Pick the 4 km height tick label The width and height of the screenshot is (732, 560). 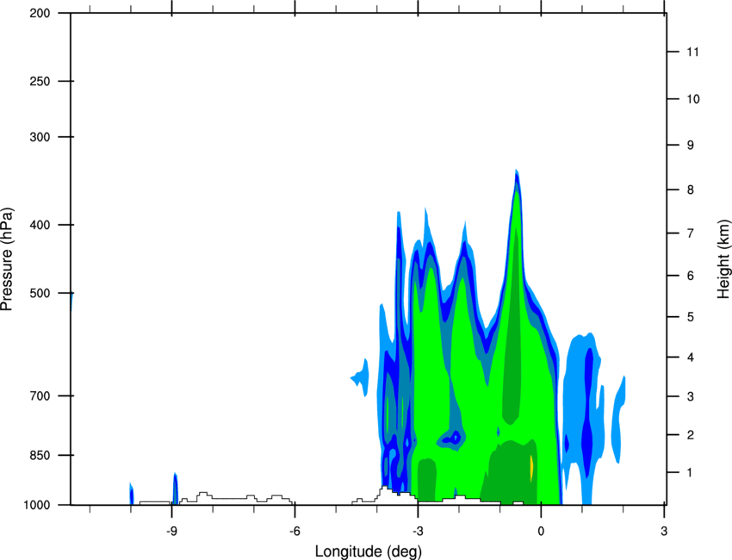point(691,358)
